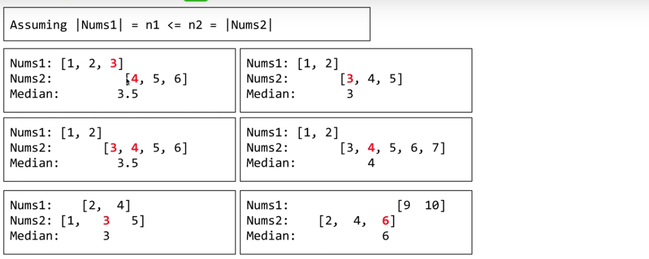The image size is (649, 259).
Task: Click the red 3 in Nums1: [1, 2, 3]
Action: [114, 63]
